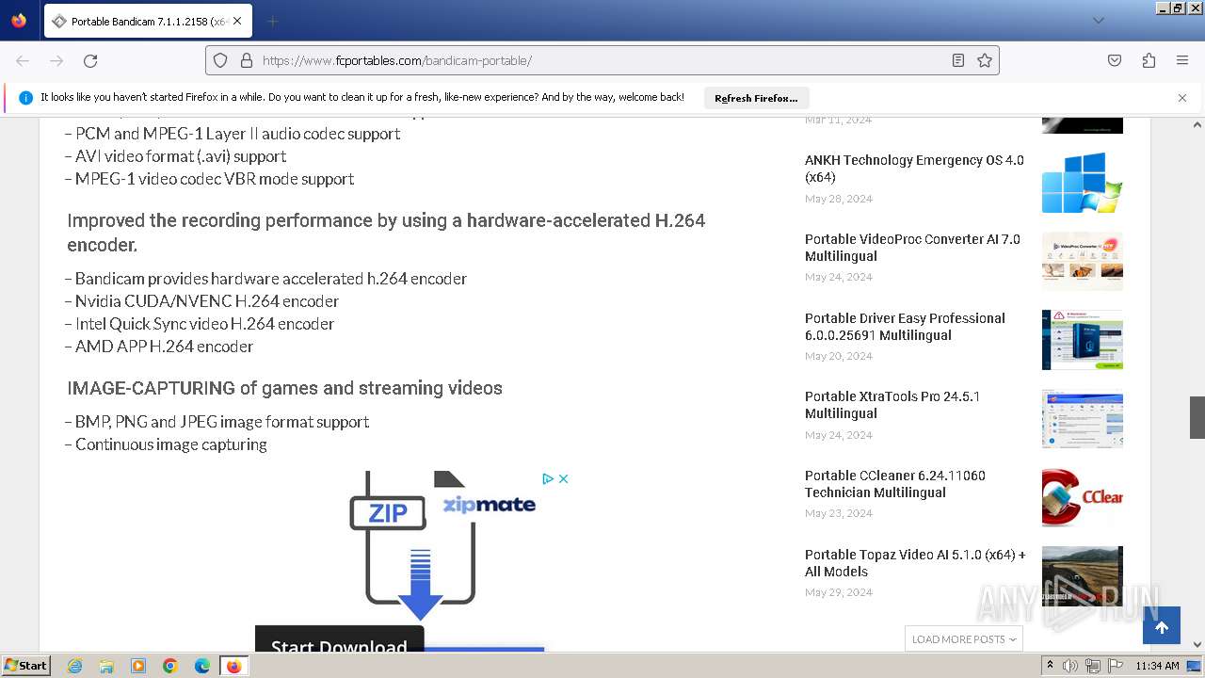Go forward to the next page
The width and height of the screenshot is (1205, 678).
(56, 60)
